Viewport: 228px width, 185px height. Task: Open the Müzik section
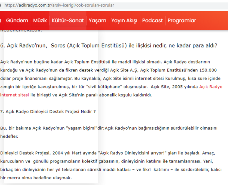point(40,20)
